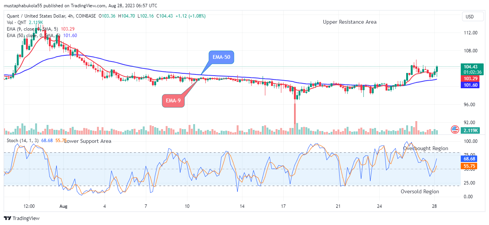Select the EMA-50 blue callout label
489x225 pixels.
(221, 57)
